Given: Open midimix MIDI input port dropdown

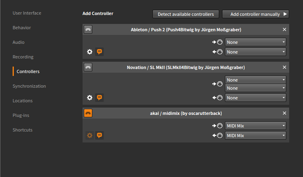Looking at the screenshot, I should (255, 126).
